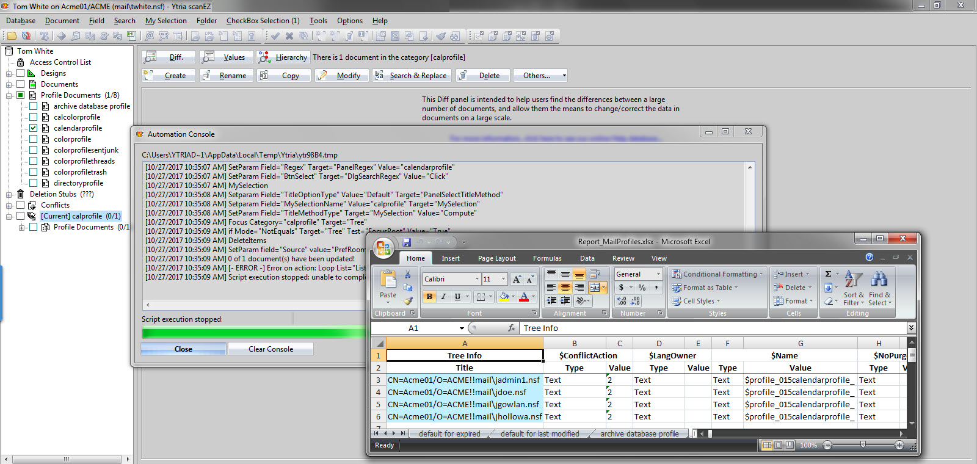Apply Percent Style in Excel
The height and width of the screenshot is (464, 977).
point(642,288)
